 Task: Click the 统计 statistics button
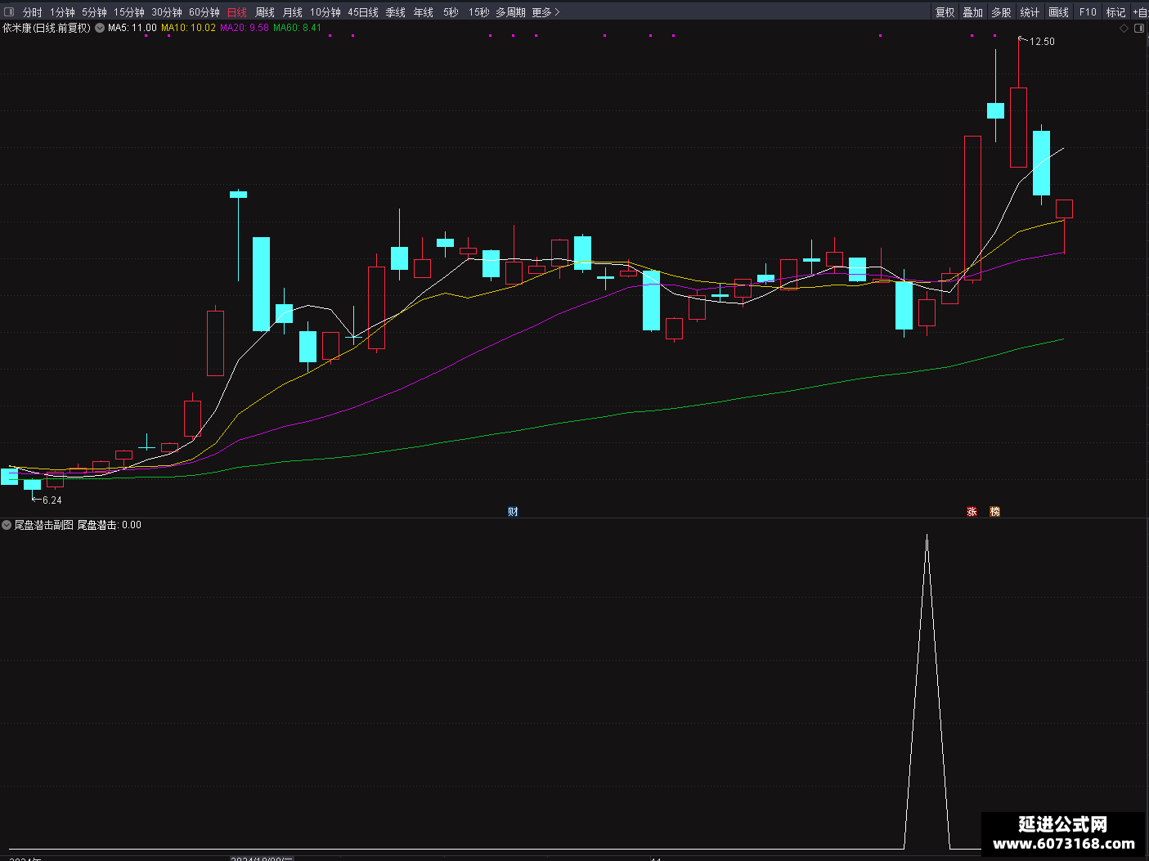coord(1030,12)
